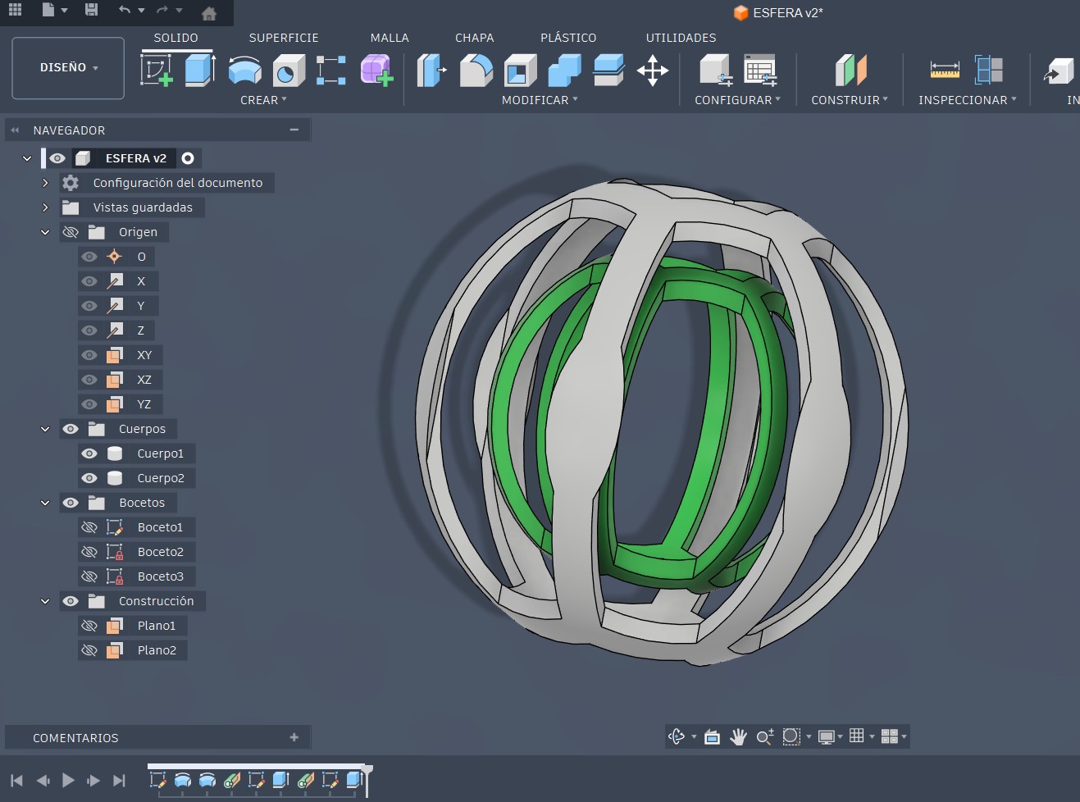Select the Rectangular Pattern tool

click(x=331, y=71)
